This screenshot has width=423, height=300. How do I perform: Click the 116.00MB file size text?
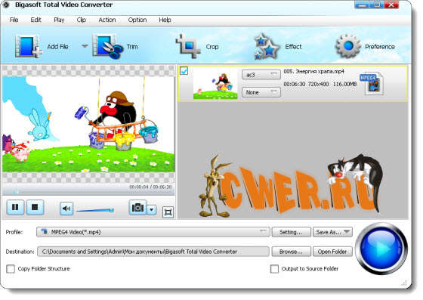(x=344, y=84)
